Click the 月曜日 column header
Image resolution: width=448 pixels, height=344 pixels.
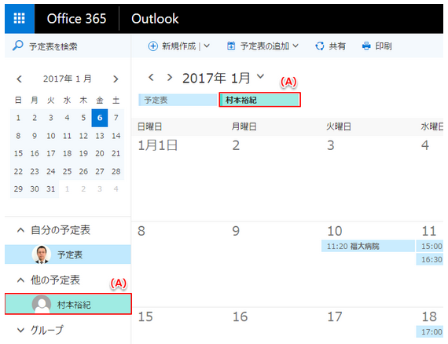point(244,126)
